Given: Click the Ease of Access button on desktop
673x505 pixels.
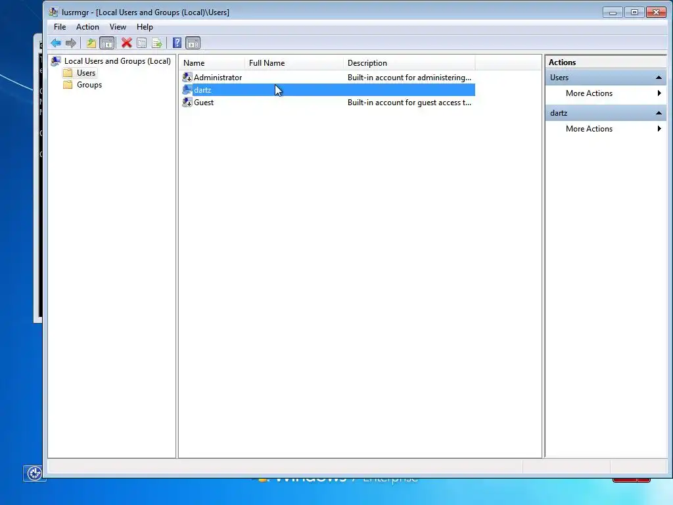Looking at the screenshot, I should click(34, 473).
